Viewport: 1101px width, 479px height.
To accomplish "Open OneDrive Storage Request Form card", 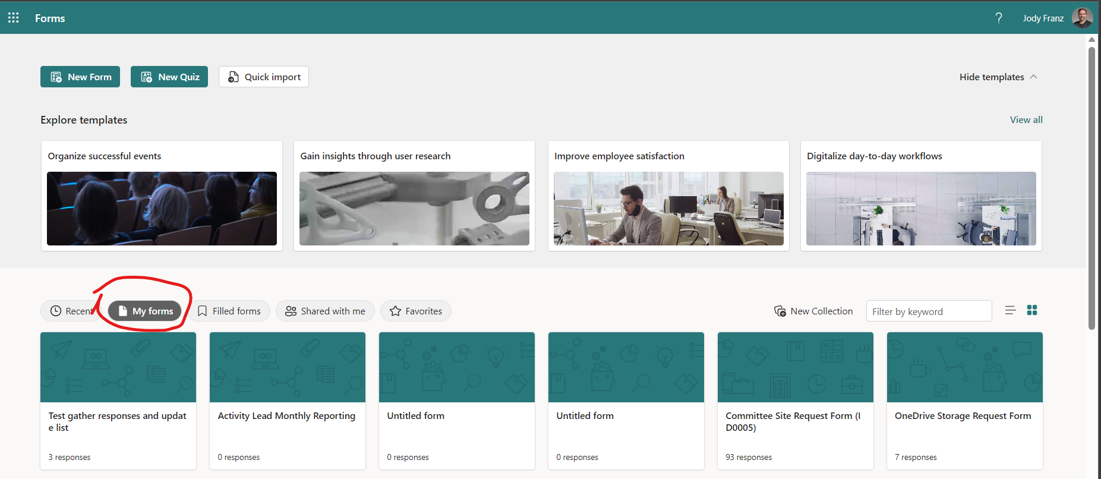I will coord(965,401).
